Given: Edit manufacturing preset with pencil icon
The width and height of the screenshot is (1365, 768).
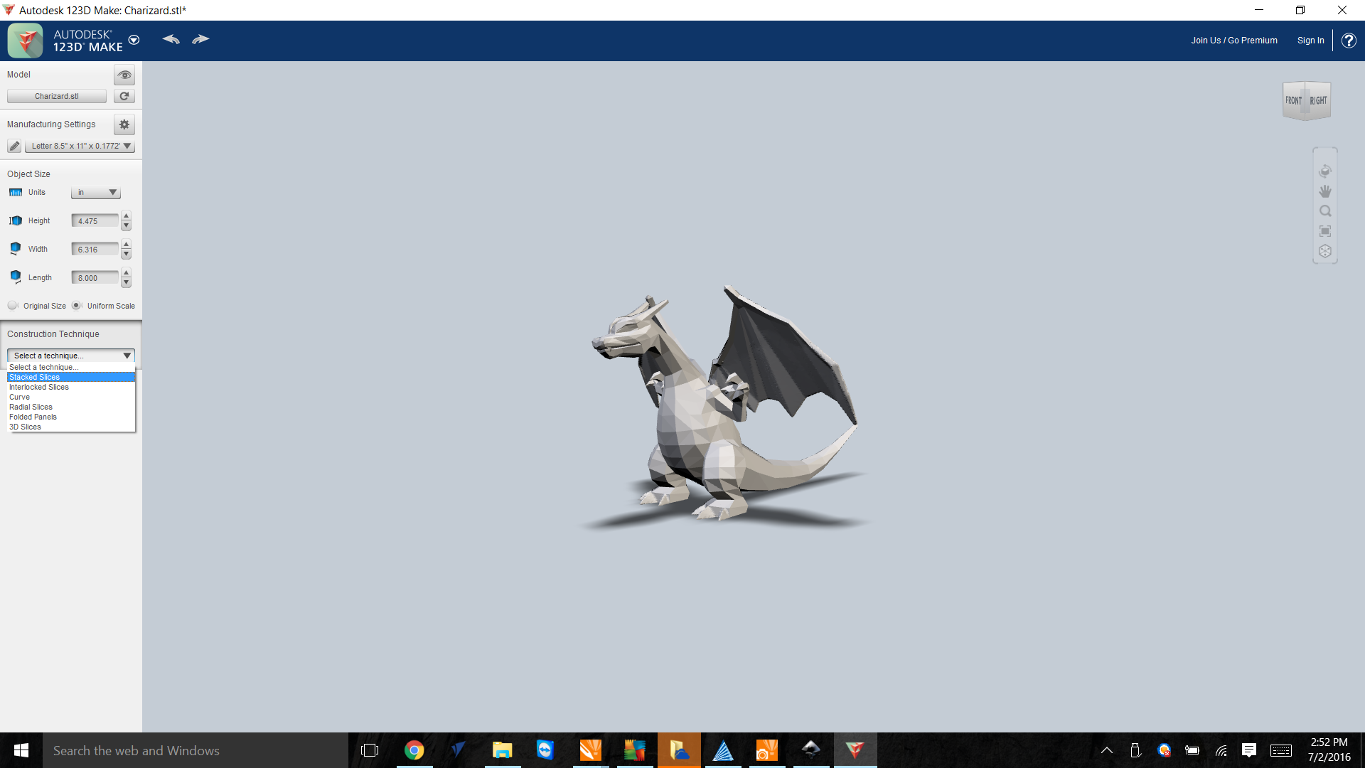Looking at the screenshot, I should (14, 146).
